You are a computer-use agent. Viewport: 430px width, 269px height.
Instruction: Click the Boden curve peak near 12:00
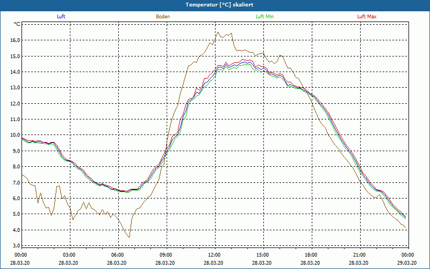pyautogui.click(x=218, y=32)
